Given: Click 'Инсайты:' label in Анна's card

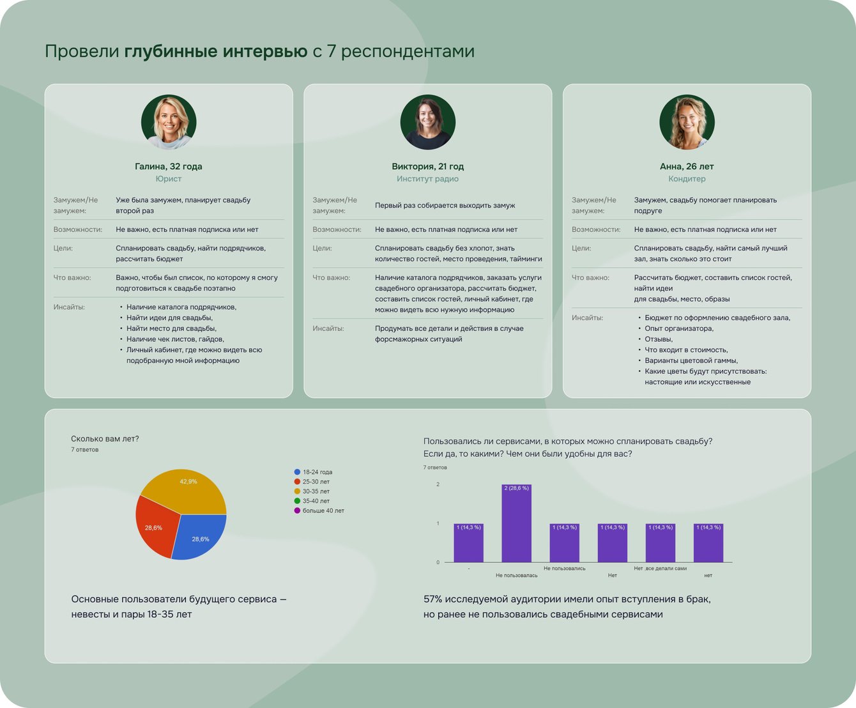Looking at the screenshot, I should (x=587, y=318).
